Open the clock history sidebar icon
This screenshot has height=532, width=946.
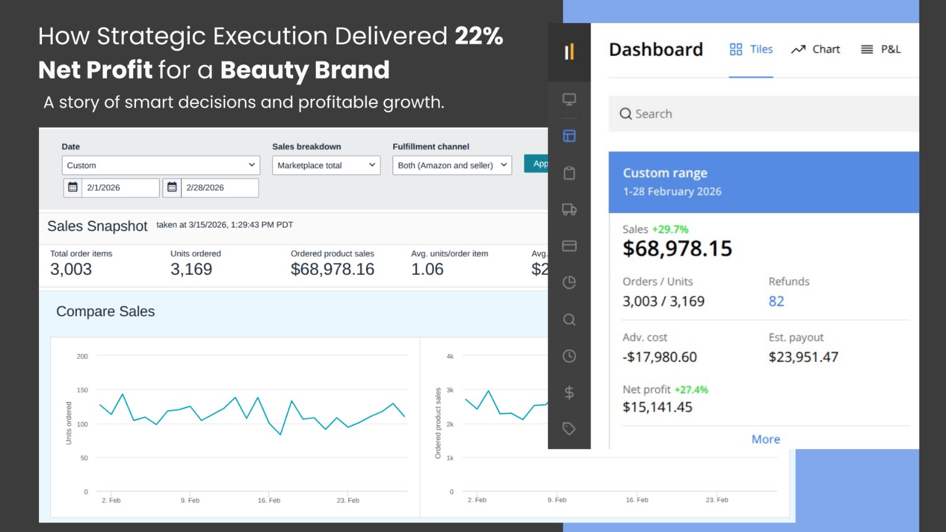pos(569,356)
